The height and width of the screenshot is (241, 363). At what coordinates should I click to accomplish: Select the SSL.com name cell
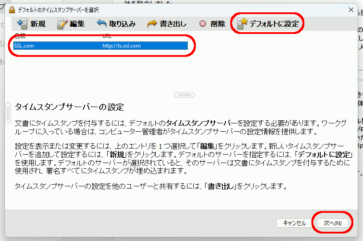pyautogui.click(x=57, y=46)
